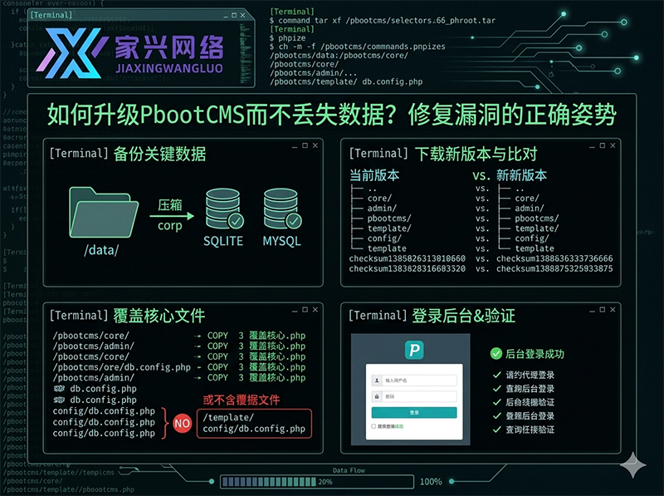
Task: Click checkmark beside 查询任接验证
Action: [x=497, y=430]
